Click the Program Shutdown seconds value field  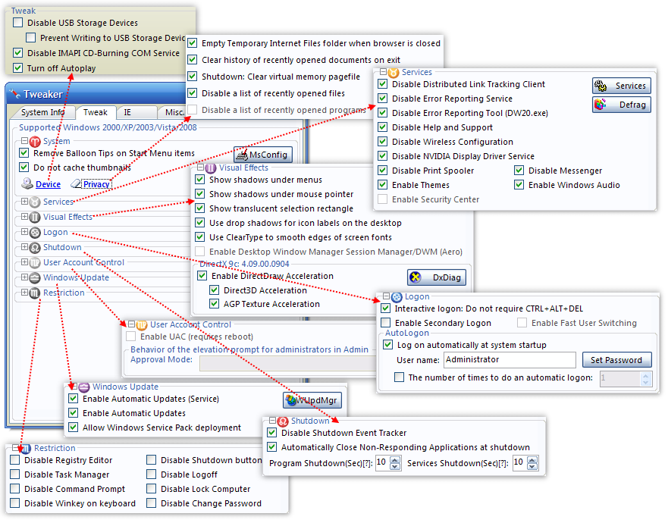382,462
